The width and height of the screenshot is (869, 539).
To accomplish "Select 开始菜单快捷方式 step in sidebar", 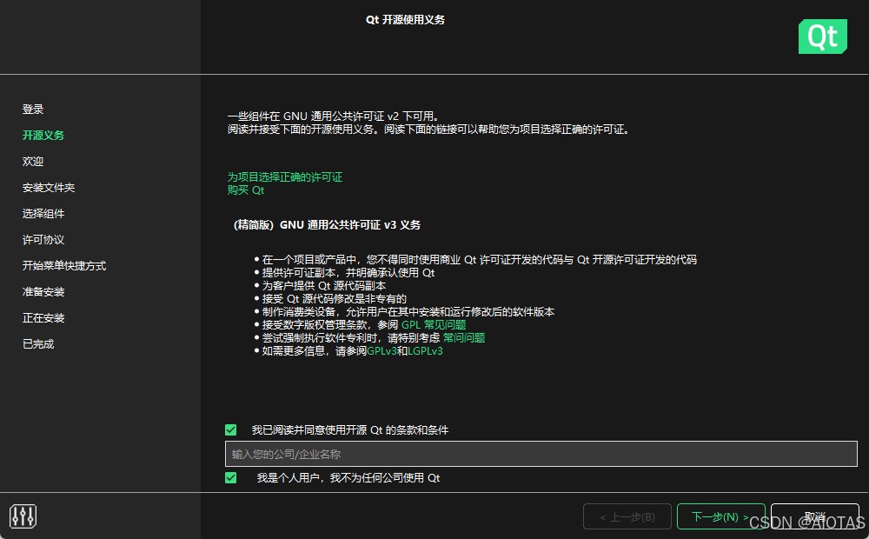I will 63,266.
